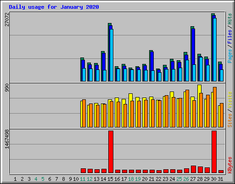Screen dimensions: 235x184
Task: Click green day label 19 on the x-axis
Action: pos(138,179)
